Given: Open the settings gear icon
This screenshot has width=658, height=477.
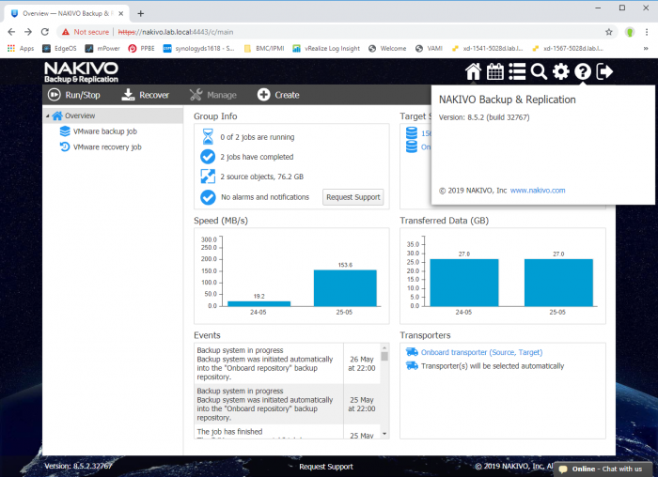Looking at the screenshot, I should (x=560, y=71).
